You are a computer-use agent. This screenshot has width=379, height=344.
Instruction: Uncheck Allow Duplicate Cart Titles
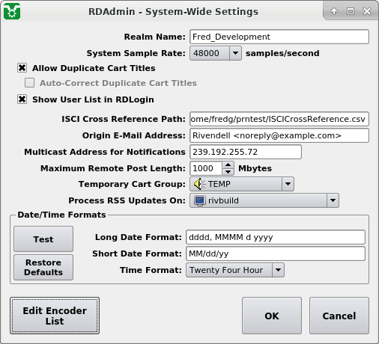click(22, 68)
